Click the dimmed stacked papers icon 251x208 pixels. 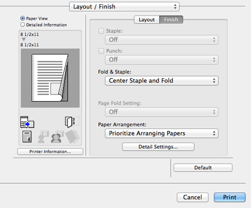coord(72,137)
